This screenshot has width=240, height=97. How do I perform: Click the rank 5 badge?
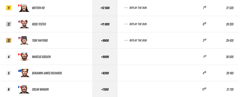(x=9, y=73)
